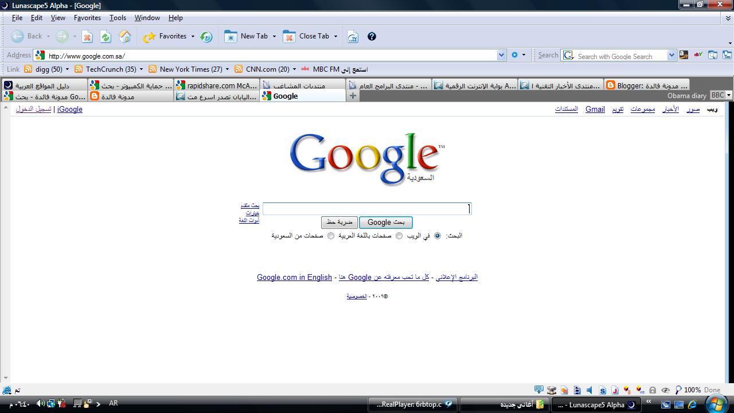Expand the BBC news ticker dropdown

(x=729, y=95)
